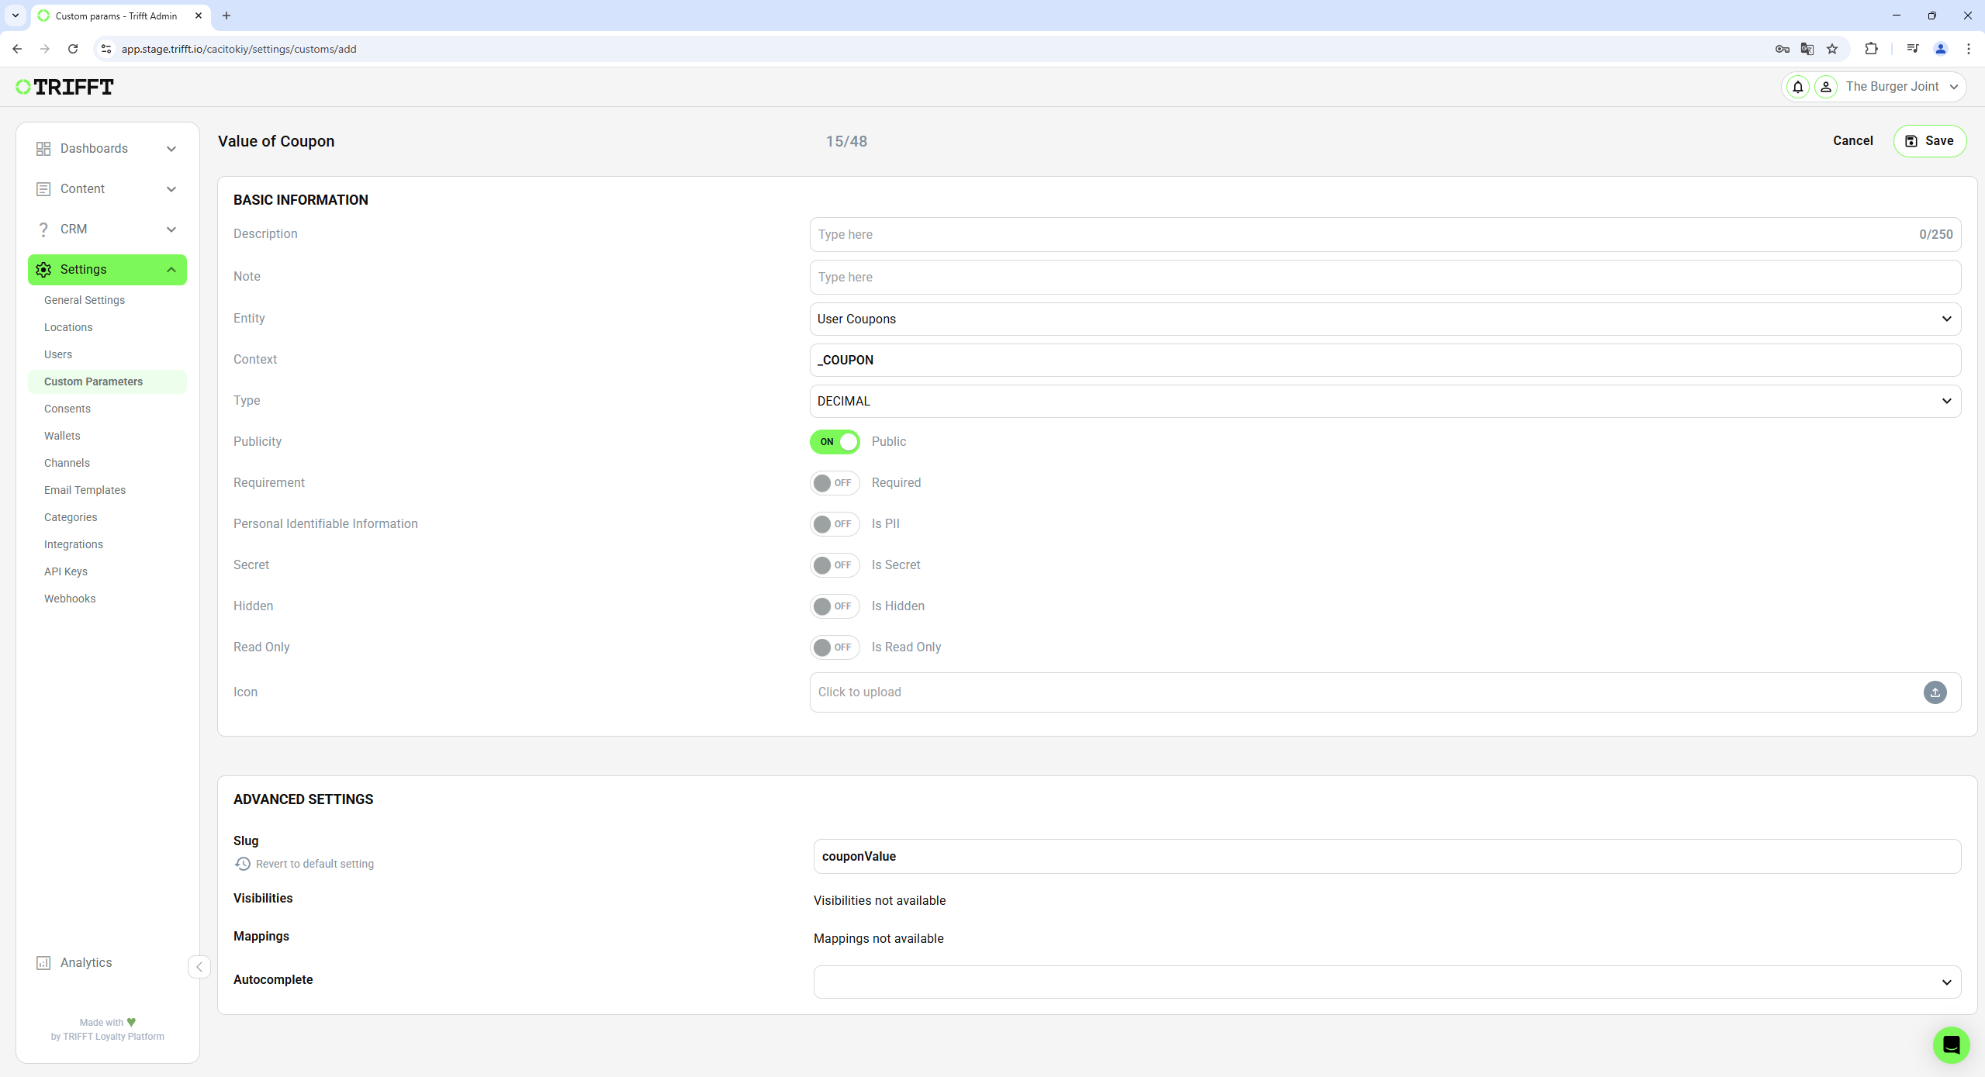This screenshot has height=1077, width=1985.
Task: Click the CRM icon in sidebar
Action: pyautogui.click(x=43, y=228)
